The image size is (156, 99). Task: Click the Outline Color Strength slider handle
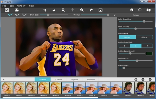130,53
